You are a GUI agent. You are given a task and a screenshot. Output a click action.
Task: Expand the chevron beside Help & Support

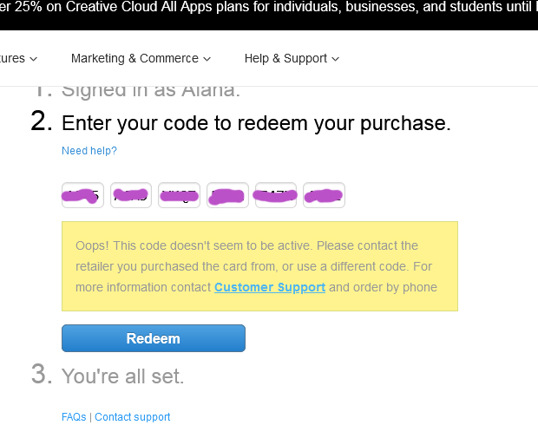coord(336,59)
